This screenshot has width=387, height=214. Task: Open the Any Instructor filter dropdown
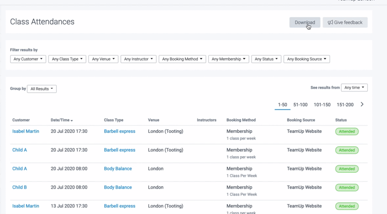[138, 59]
